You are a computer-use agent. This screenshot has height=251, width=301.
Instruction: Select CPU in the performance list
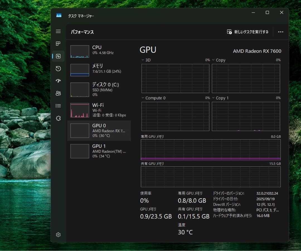(99, 52)
